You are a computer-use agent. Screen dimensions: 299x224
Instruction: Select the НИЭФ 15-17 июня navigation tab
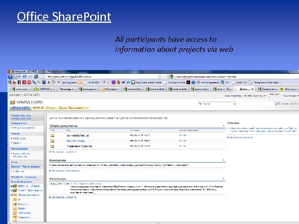coord(44,108)
